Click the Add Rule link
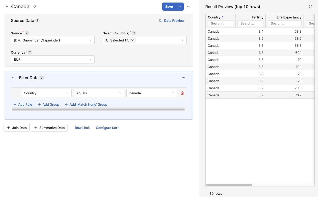Image resolution: width=318 pixels, height=197 pixels. tap(23, 104)
